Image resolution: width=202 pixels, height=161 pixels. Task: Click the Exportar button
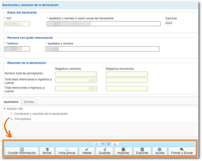pos(142,151)
